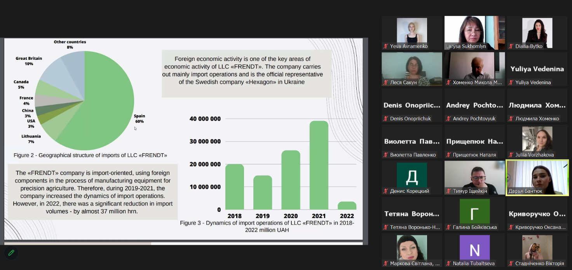The width and height of the screenshot is (572, 270).
Task: Click the 2020 bar in the chart
Action: tap(291, 180)
